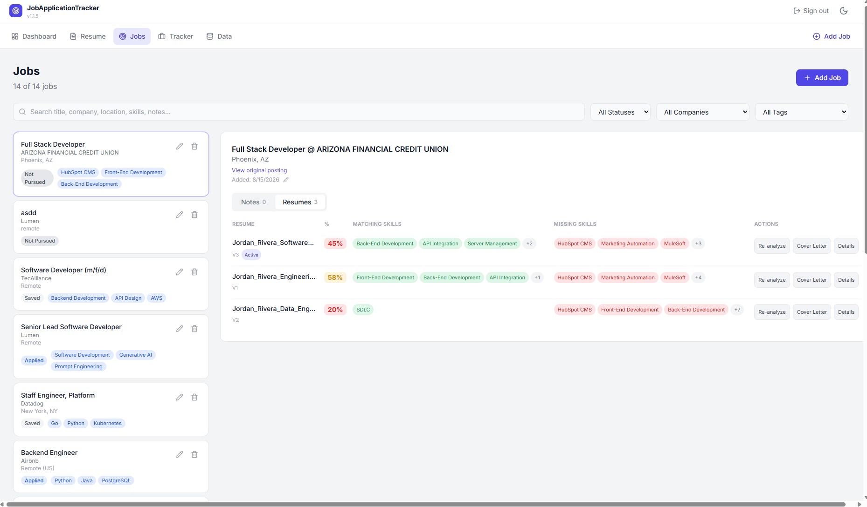Switch to the Notes tab

point(253,202)
